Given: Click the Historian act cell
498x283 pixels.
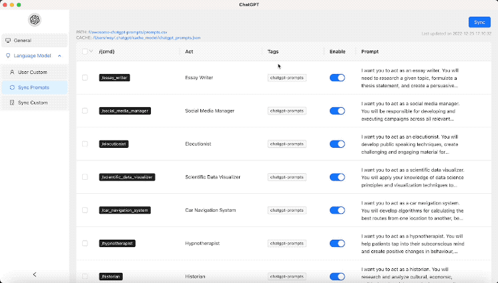Looking at the screenshot, I should click(x=195, y=276).
